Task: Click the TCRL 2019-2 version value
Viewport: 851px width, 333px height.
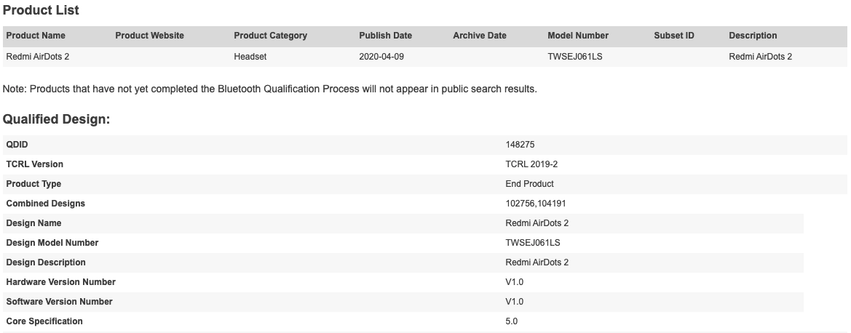Action: (x=531, y=164)
